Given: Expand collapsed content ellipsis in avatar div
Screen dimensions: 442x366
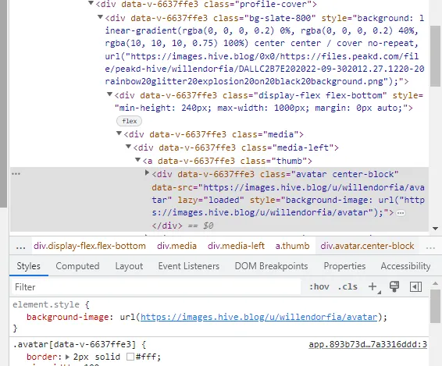Looking at the screenshot, I should click(401, 213).
